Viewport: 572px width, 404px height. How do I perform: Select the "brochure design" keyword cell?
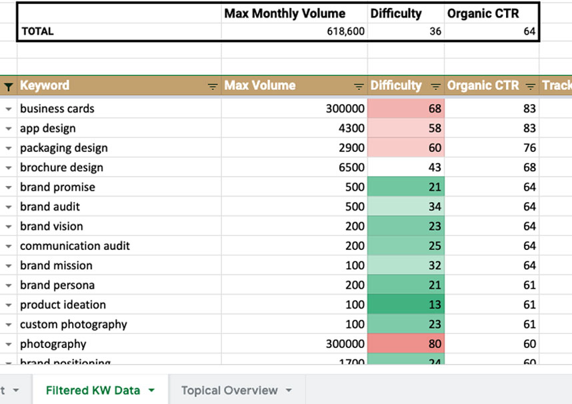click(61, 167)
